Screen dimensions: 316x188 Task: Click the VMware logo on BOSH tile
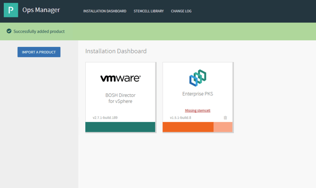120,78
